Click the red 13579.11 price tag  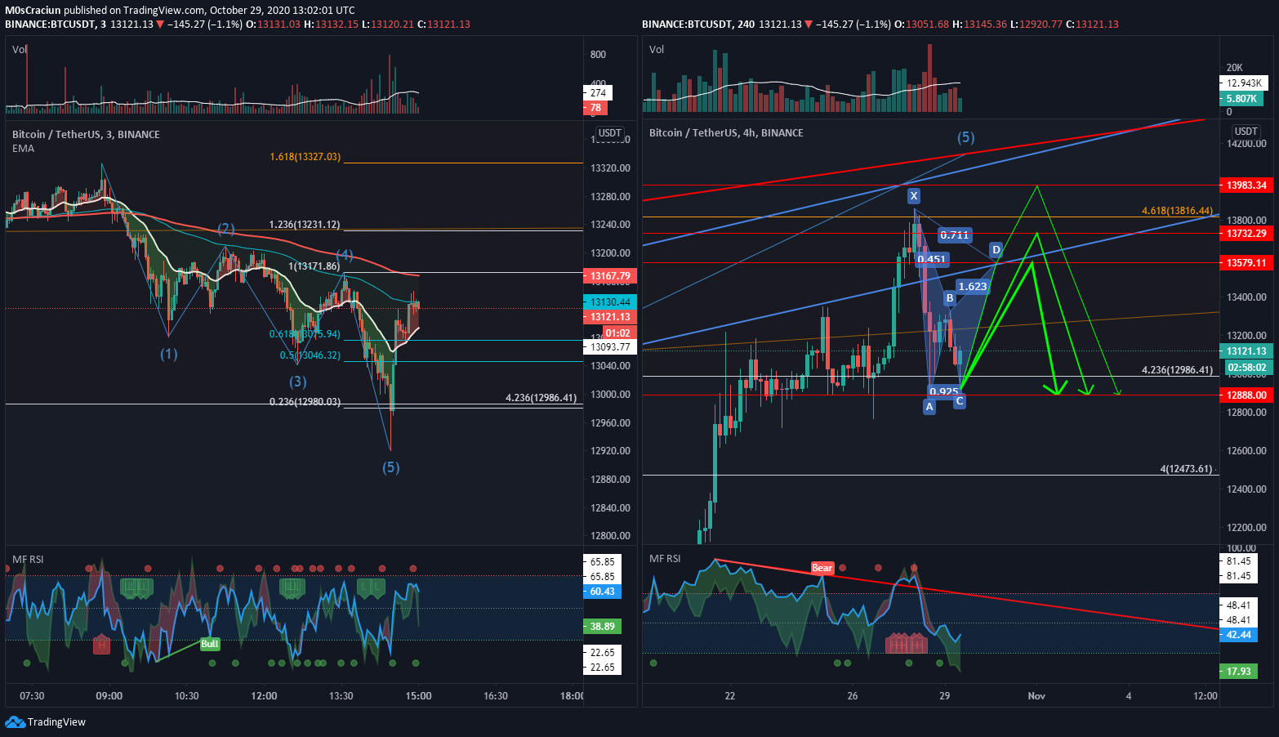(x=1246, y=263)
